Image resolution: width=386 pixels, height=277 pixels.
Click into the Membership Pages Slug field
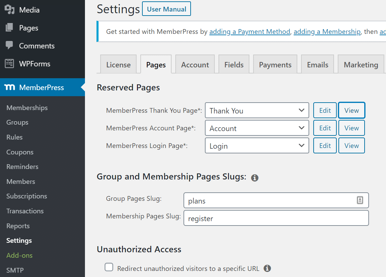[x=276, y=218]
